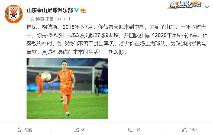
Task: Open comments via the speech bubble icon
Action: click(x=131, y=130)
